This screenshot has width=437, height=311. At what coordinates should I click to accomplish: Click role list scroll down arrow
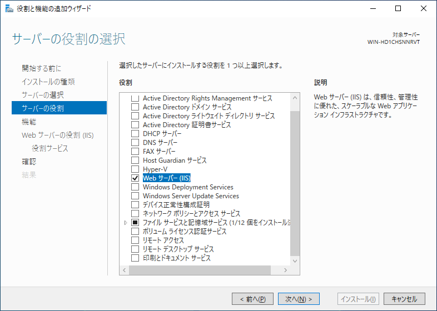click(295, 261)
